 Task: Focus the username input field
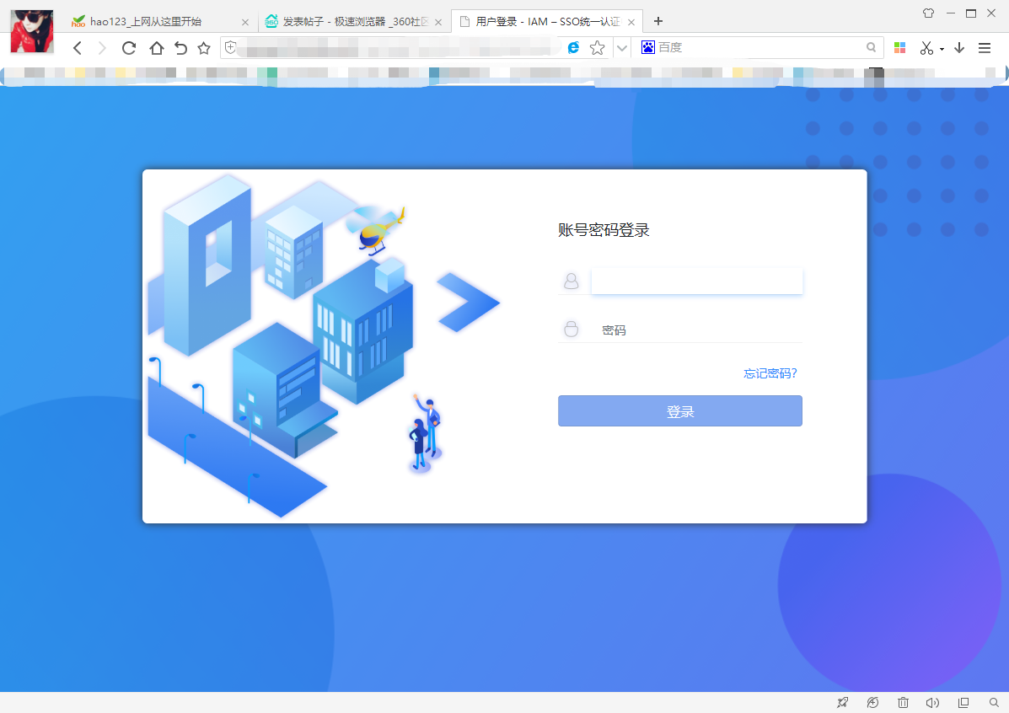697,281
